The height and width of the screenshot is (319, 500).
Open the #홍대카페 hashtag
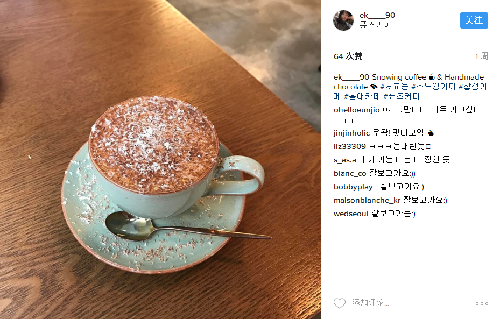coord(362,96)
